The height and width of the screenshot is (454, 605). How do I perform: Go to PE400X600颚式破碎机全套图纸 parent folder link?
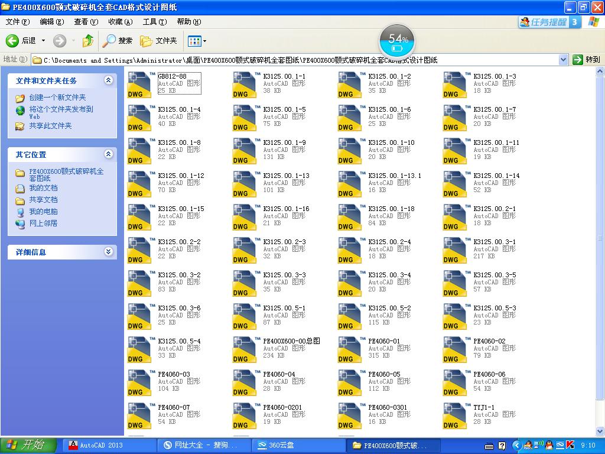click(x=66, y=174)
